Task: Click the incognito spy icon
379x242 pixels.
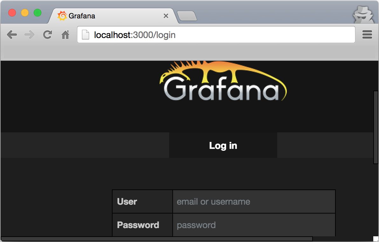Action: pos(363,15)
